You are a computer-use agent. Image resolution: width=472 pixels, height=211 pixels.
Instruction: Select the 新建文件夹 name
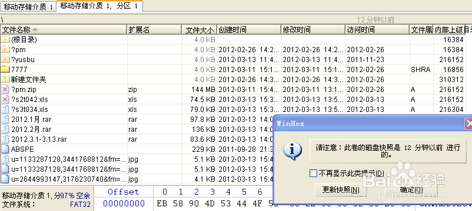coord(29,80)
